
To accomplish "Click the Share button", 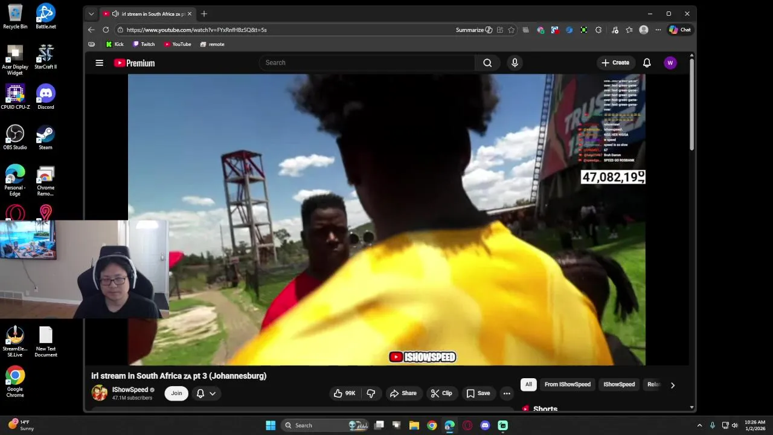I will 403,393.
